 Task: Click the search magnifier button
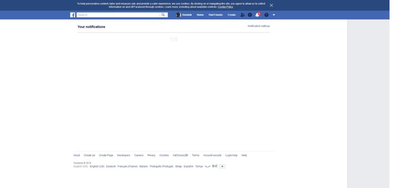click(163, 15)
